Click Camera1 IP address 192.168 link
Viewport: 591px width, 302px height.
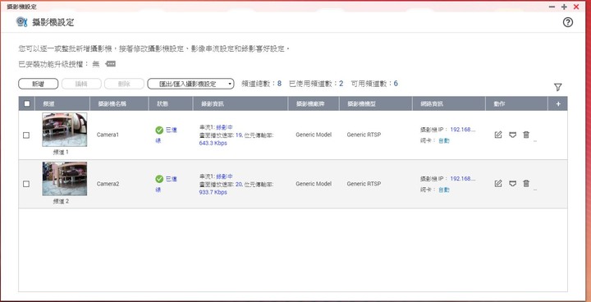point(463,130)
